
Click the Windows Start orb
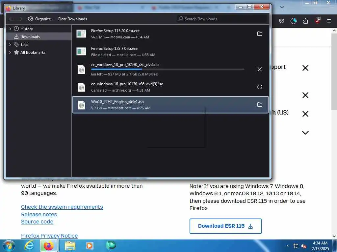pos(9,246)
